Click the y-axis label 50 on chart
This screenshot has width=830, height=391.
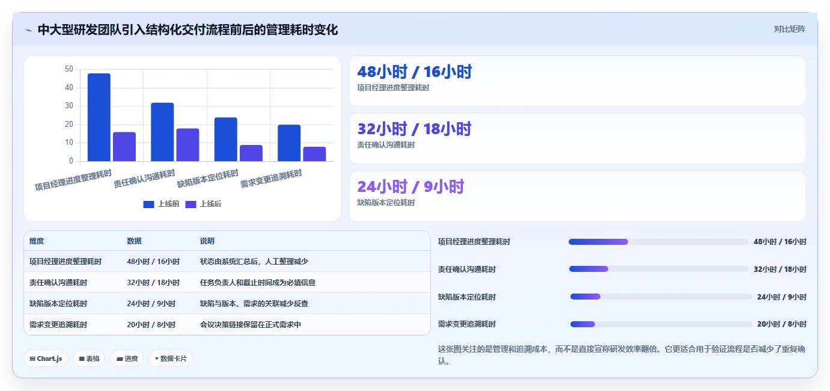point(69,69)
